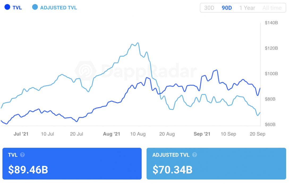Select the 30D time range
Image resolution: width=289 pixels, height=184 pixels.
[x=209, y=8]
